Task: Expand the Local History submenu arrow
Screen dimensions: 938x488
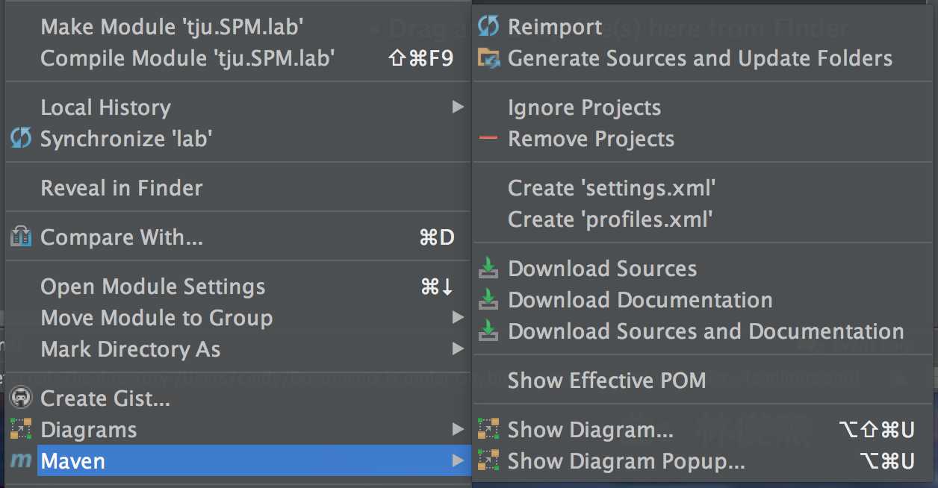Action: (x=458, y=107)
